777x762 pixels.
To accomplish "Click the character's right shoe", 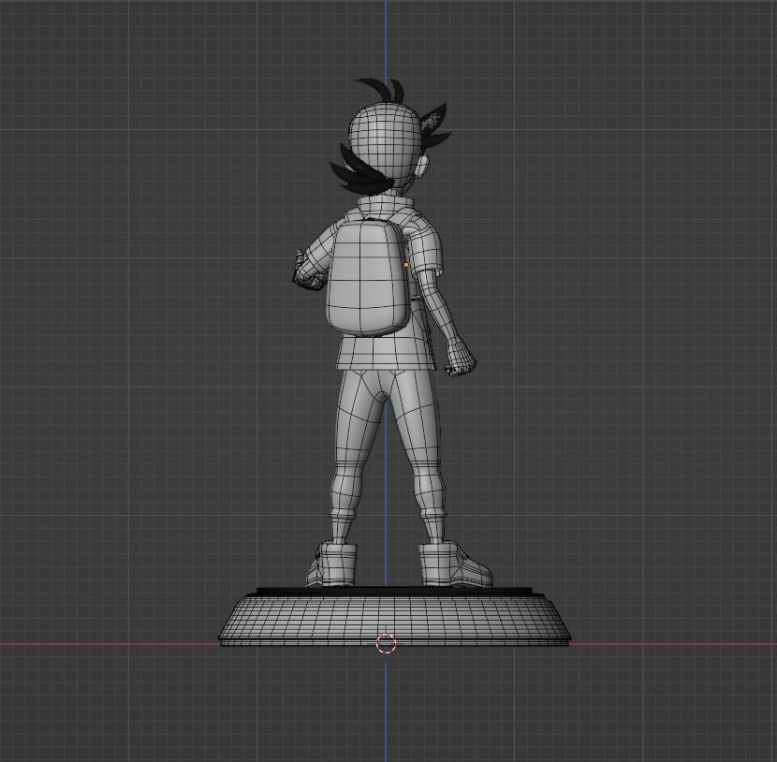I will click(x=455, y=564).
